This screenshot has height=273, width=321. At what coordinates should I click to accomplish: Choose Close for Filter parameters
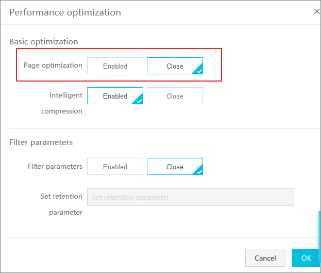[175, 167]
